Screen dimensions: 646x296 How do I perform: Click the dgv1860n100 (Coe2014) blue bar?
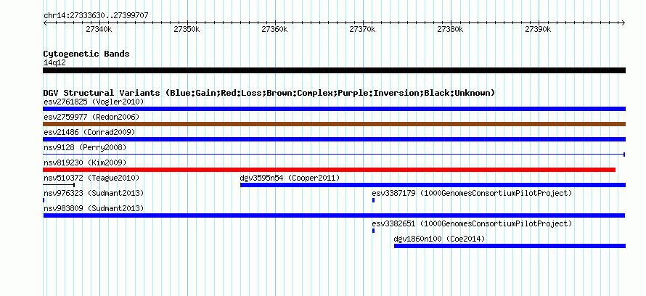(x=510, y=246)
